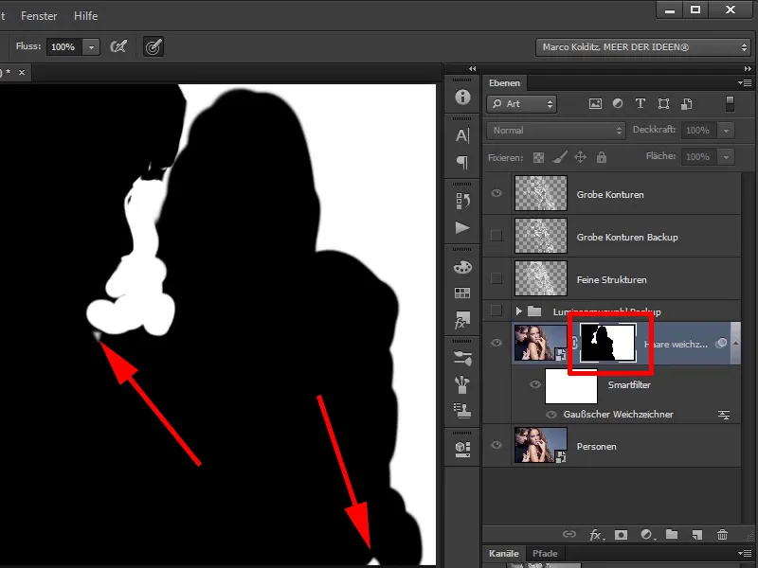Filter layers by smart objects icon
Image resolution: width=758 pixels, height=568 pixels.
[686, 103]
